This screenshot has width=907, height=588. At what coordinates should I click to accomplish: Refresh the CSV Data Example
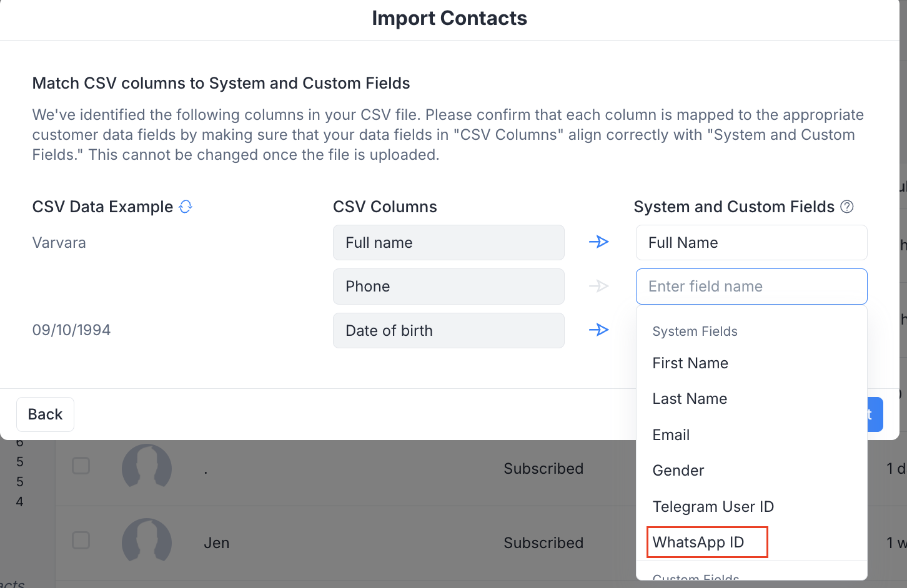(186, 207)
